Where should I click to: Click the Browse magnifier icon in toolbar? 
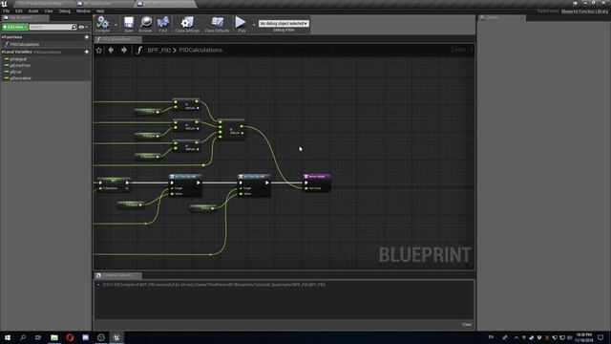click(x=146, y=23)
